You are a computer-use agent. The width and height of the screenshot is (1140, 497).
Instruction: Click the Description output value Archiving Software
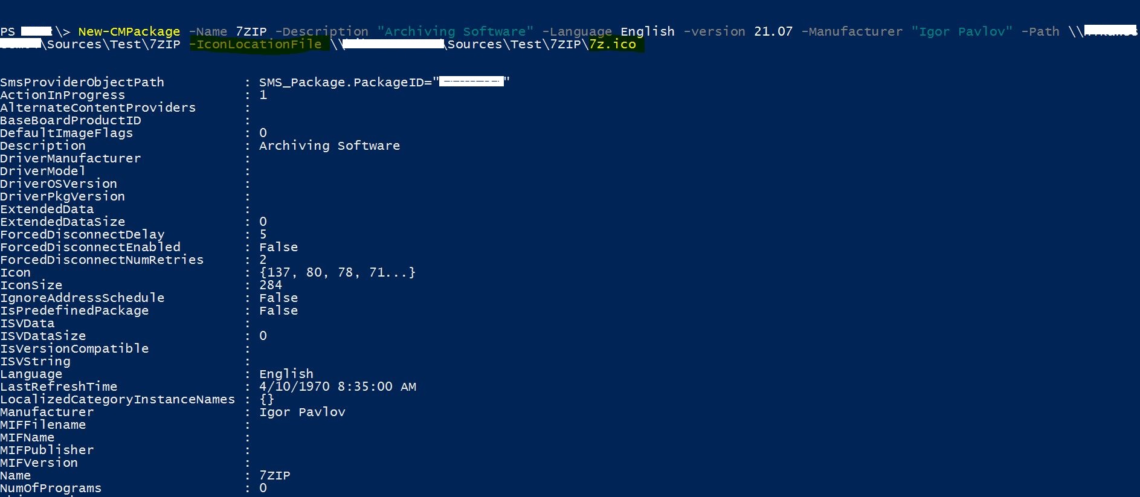329,146
